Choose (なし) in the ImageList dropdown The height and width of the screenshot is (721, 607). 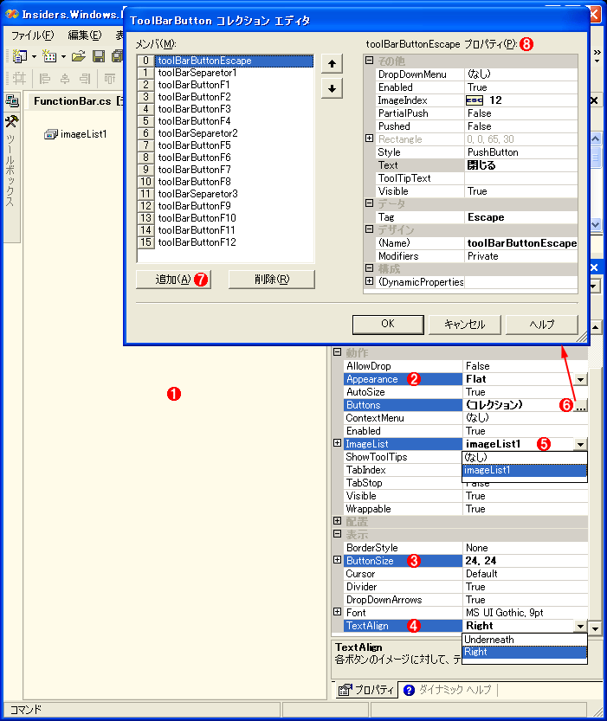(x=524, y=458)
